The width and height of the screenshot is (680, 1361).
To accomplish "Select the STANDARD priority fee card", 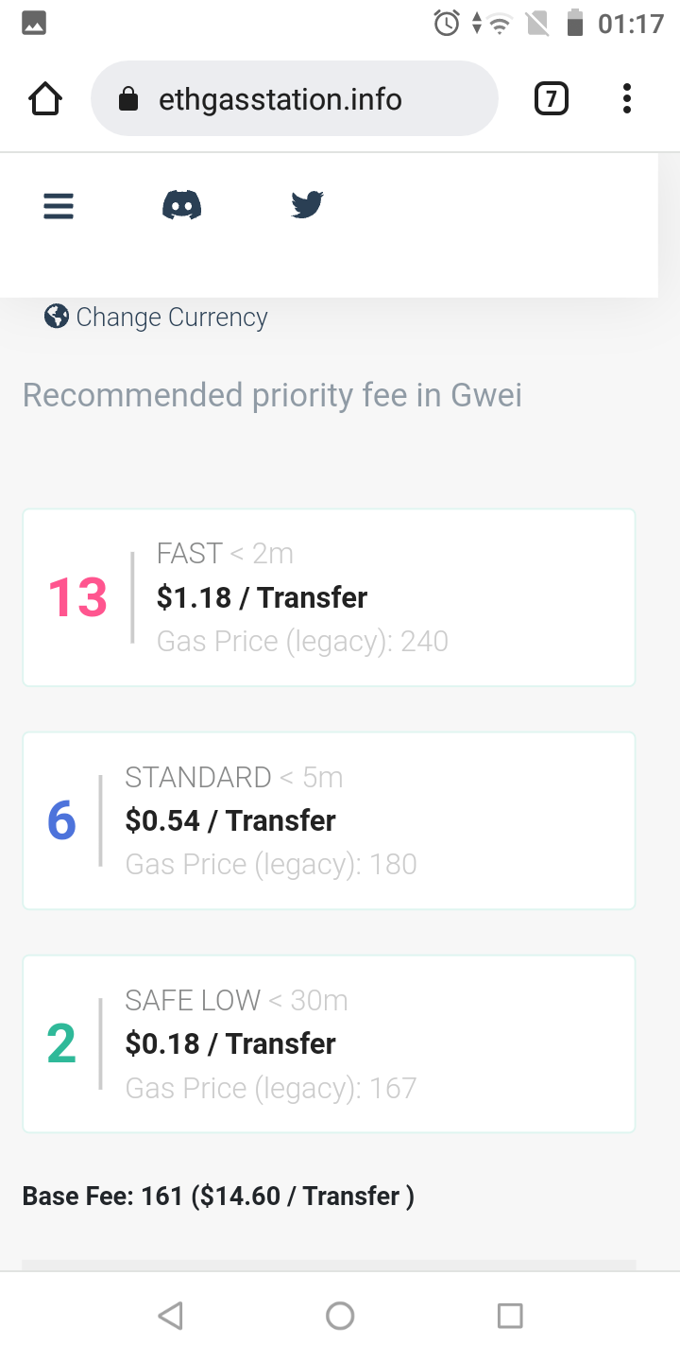I will point(329,820).
